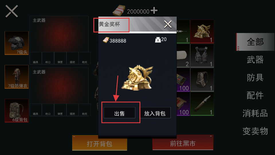
Task: Switch to the 消耗品 category tab
Action: coord(255,113)
